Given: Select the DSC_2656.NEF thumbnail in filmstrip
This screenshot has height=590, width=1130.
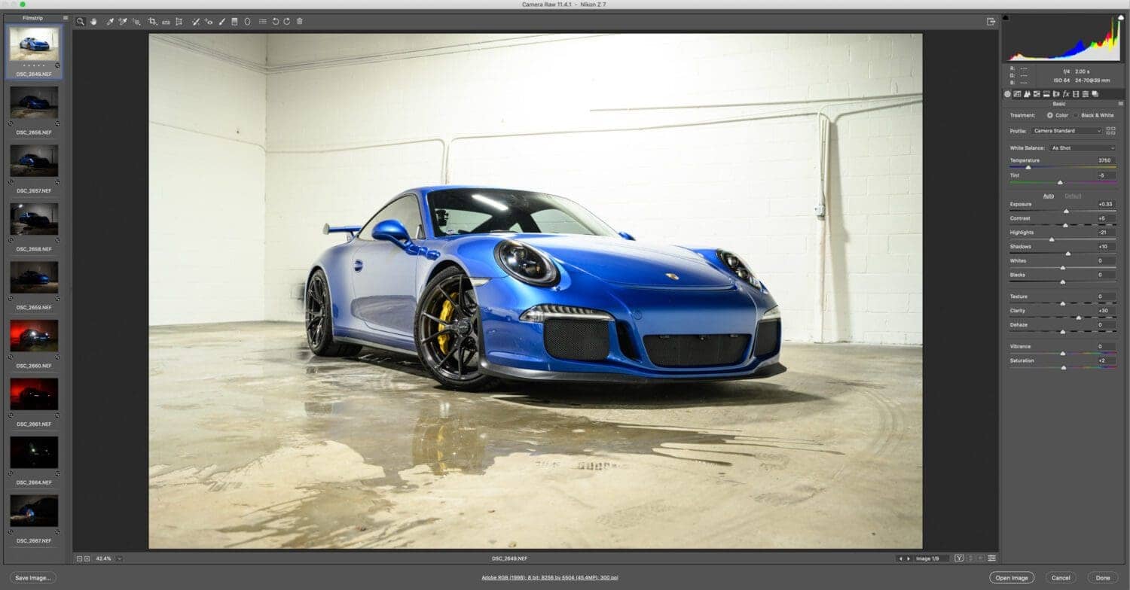Looking at the screenshot, I should (x=34, y=102).
